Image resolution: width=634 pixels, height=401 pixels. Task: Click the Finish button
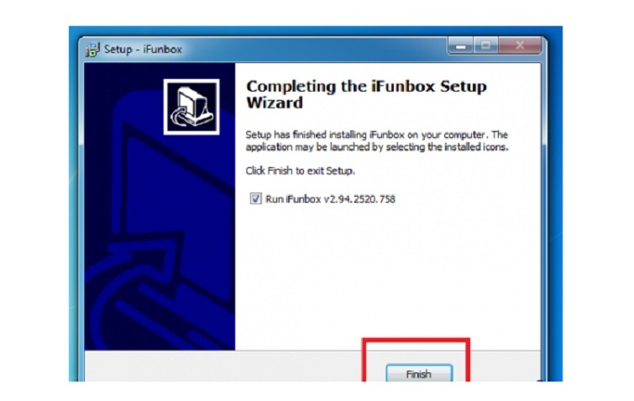419,373
